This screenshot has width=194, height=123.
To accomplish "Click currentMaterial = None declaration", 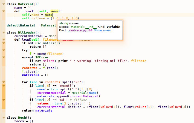I will coord(35,36).
